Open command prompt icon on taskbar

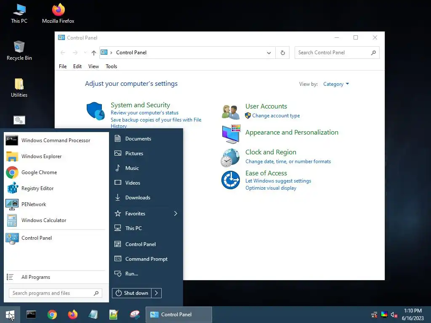(x=31, y=315)
